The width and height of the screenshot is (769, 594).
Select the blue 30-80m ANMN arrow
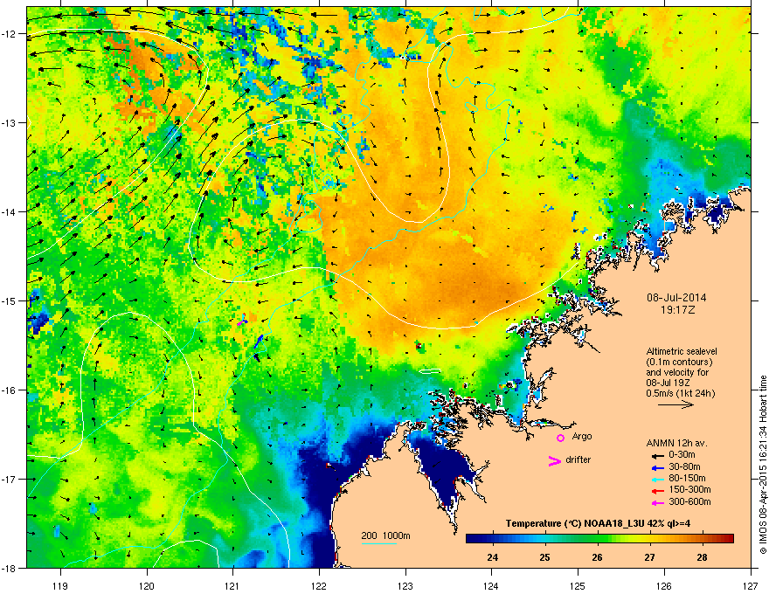tap(657, 466)
